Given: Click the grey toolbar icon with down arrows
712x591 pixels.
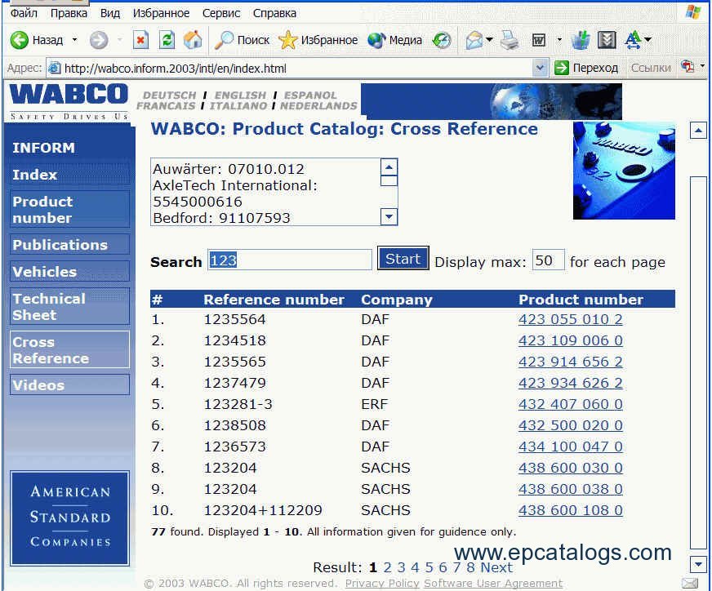Looking at the screenshot, I should [607, 40].
